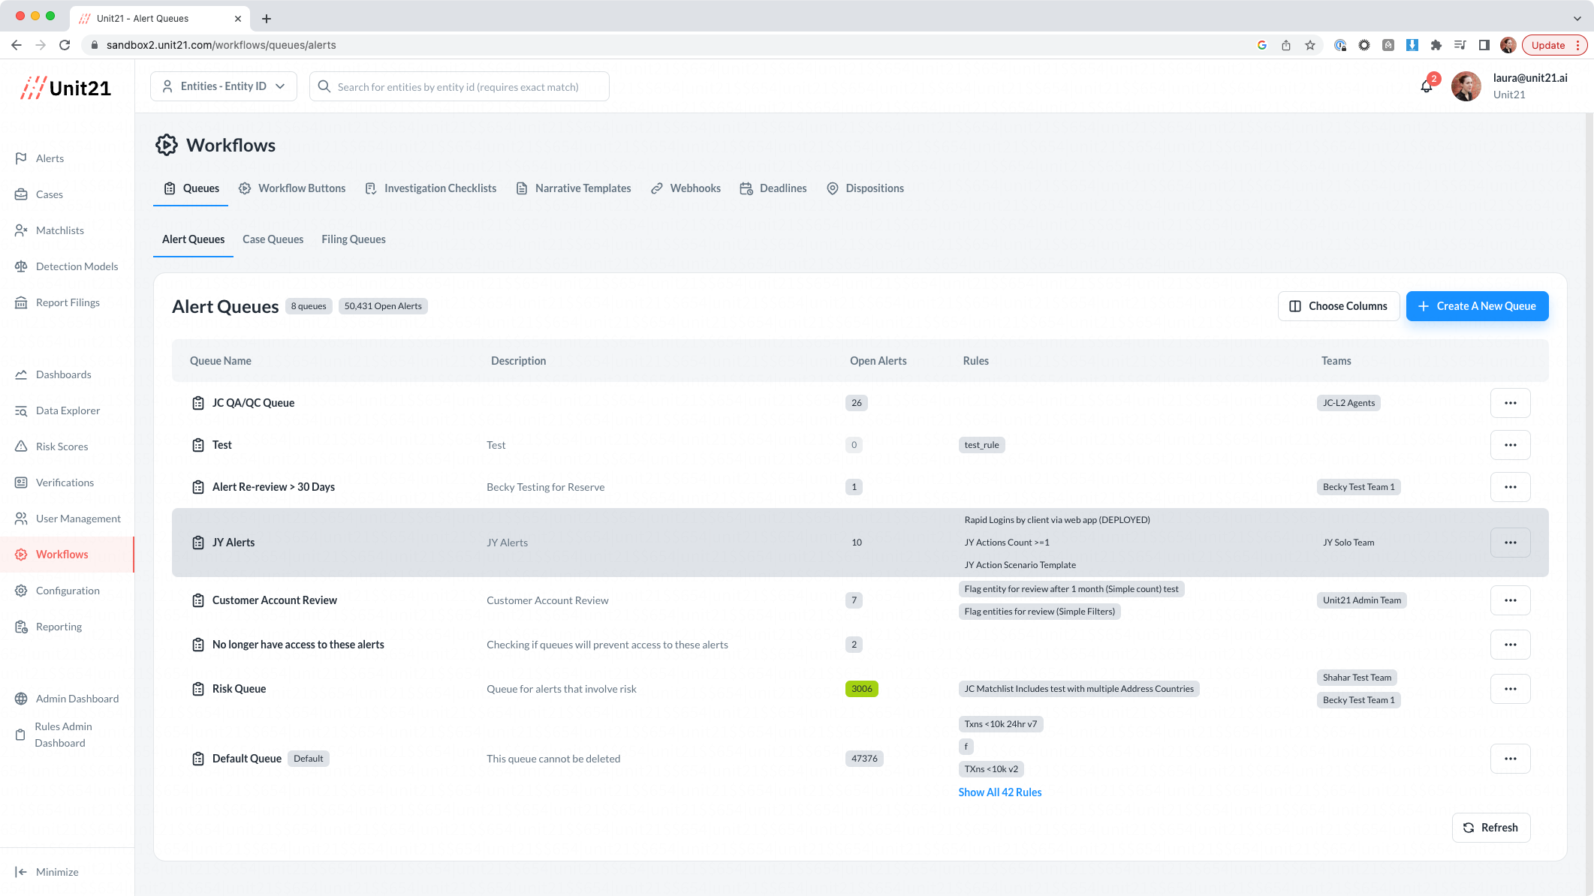Click the Matchlists sidebar icon
The width and height of the screenshot is (1594, 896).
coord(21,230)
